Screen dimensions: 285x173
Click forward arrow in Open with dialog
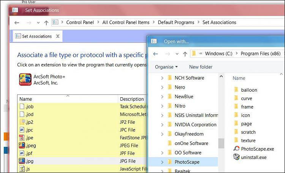click(x=168, y=54)
